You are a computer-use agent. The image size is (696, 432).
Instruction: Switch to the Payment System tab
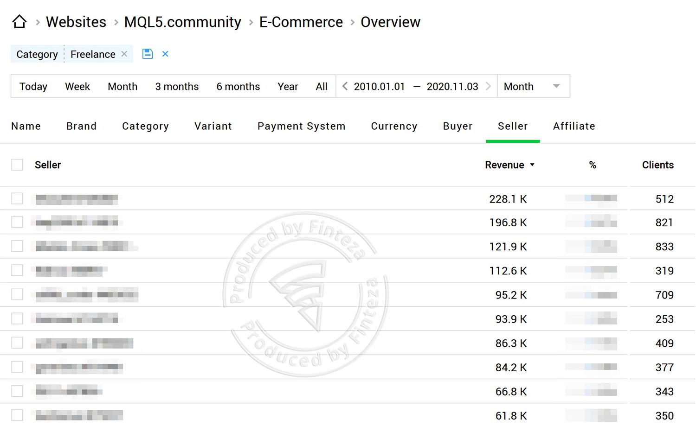coord(301,126)
